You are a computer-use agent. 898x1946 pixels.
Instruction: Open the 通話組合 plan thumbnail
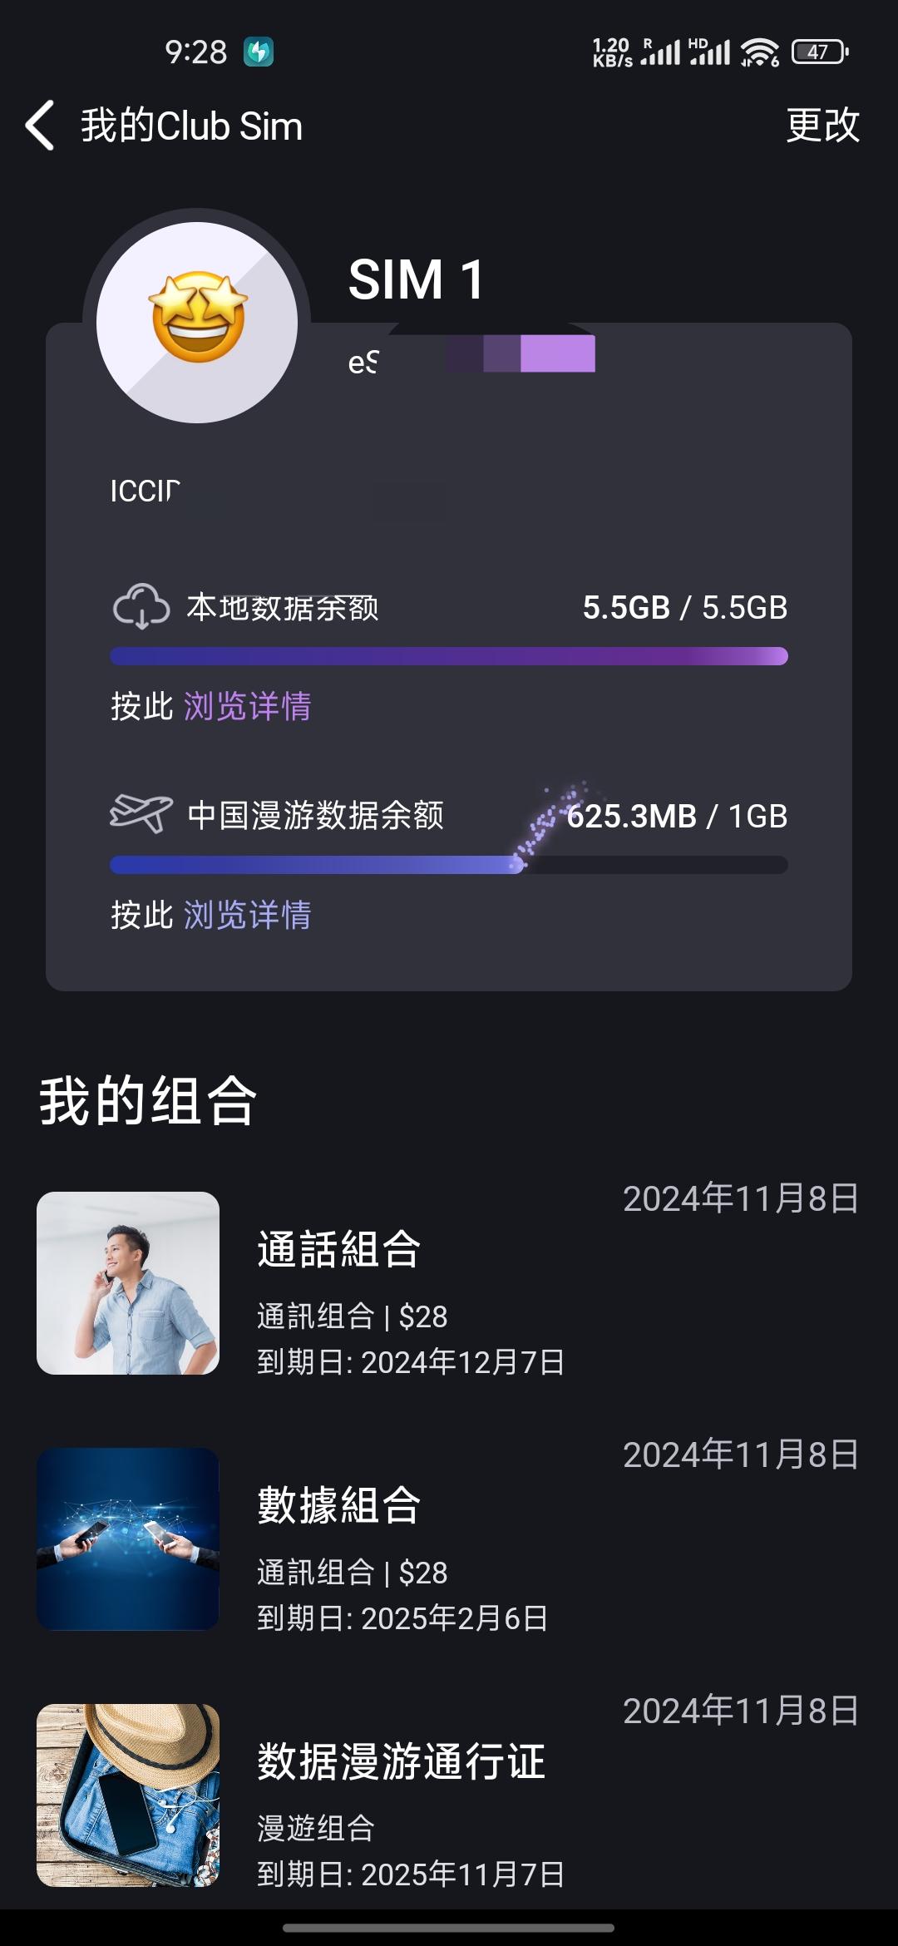[x=128, y=1282]
